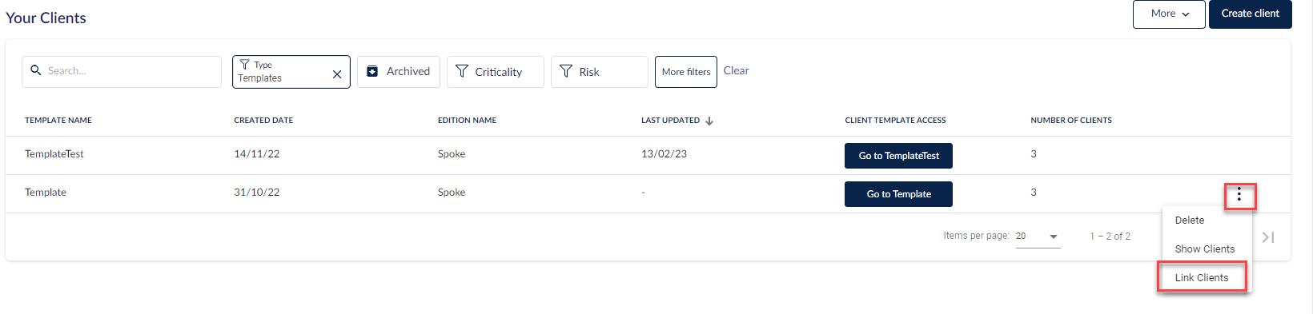
Task: Open the Items per page dropdown
Action: coord(1038,236)
